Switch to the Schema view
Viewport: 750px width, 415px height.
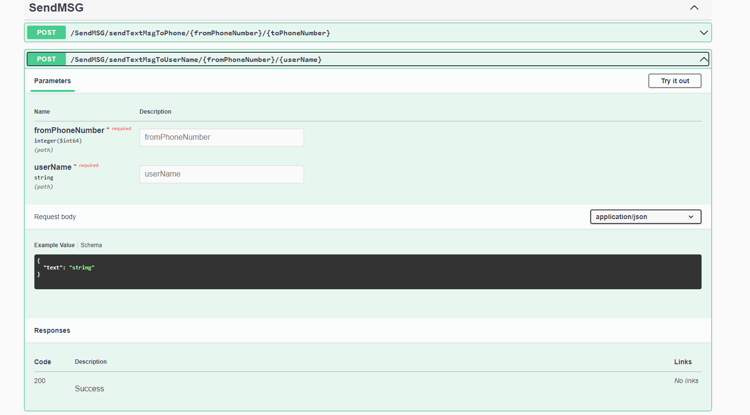tap(91, 245)
